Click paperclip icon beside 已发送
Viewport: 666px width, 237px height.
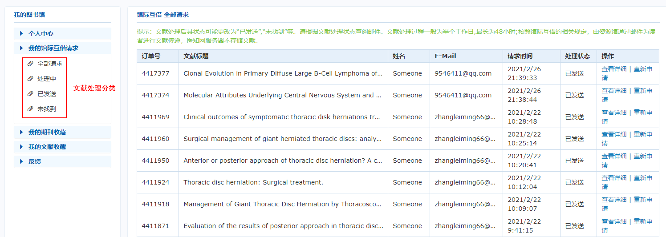30,94
